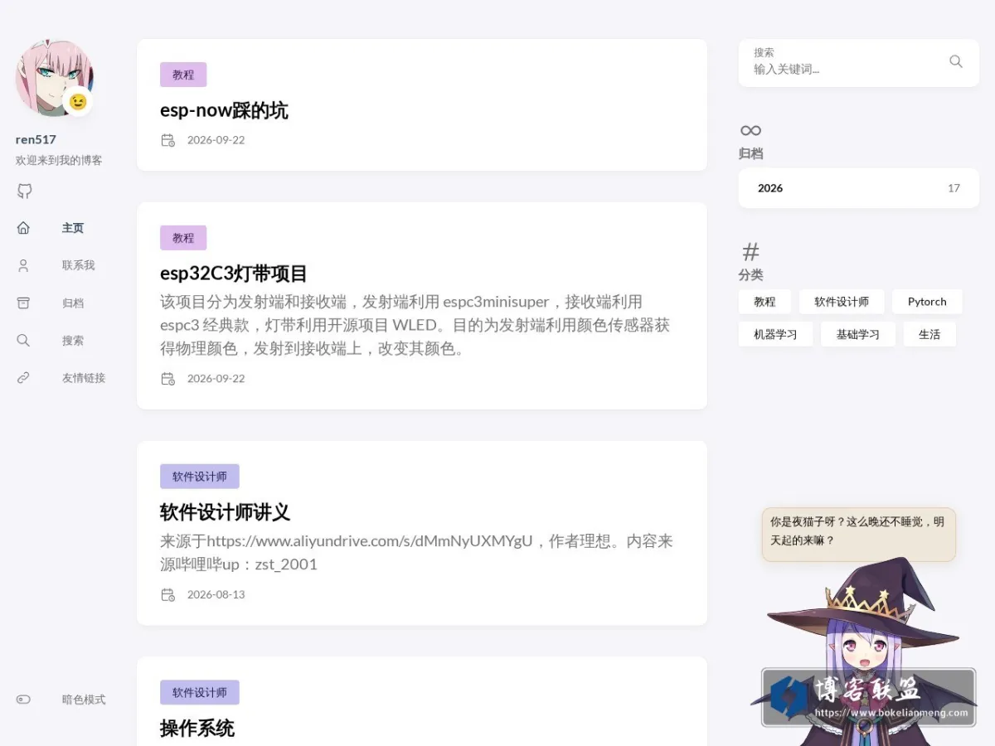Viewport: 995px width, 746px height.
Task: Select the Pytorch category
Action: coord(927,302)
